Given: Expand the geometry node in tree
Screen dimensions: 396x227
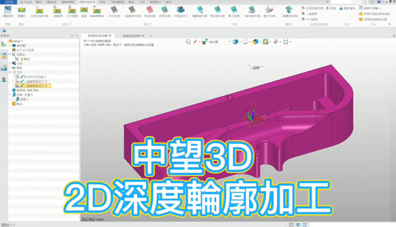Looking at the screenshot, I should 10,46.
